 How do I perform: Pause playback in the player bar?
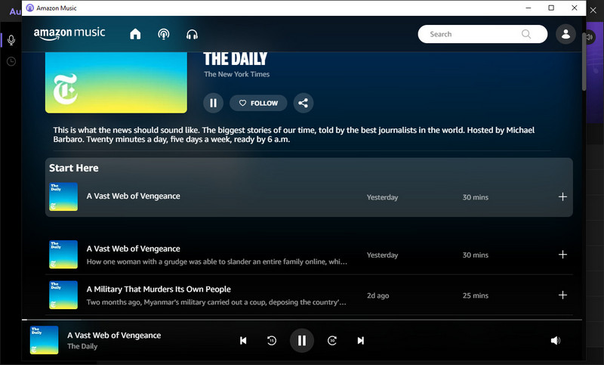pyautogui.click(x=301, y=340)
